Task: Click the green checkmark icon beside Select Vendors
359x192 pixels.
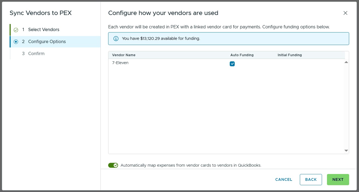Action: [16, 30]
